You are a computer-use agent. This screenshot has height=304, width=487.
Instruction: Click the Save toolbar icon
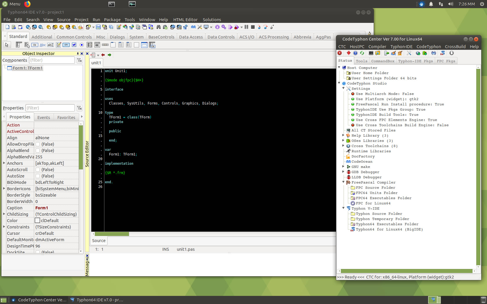(x=98, y=27)
